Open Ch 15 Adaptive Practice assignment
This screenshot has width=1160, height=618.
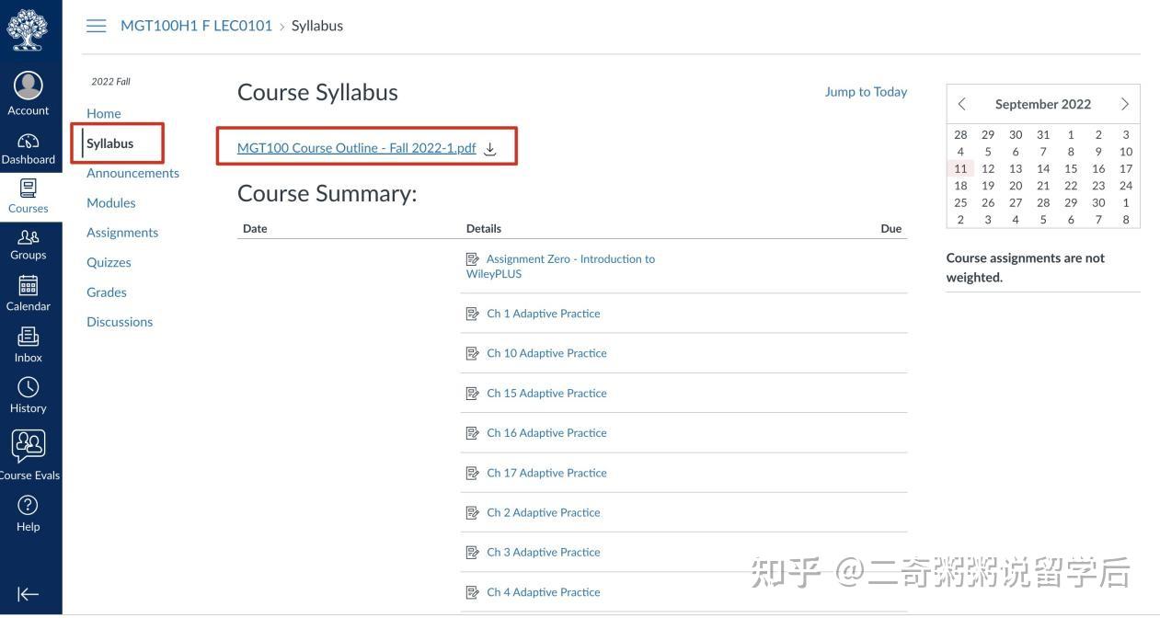(x=546, y=393)
